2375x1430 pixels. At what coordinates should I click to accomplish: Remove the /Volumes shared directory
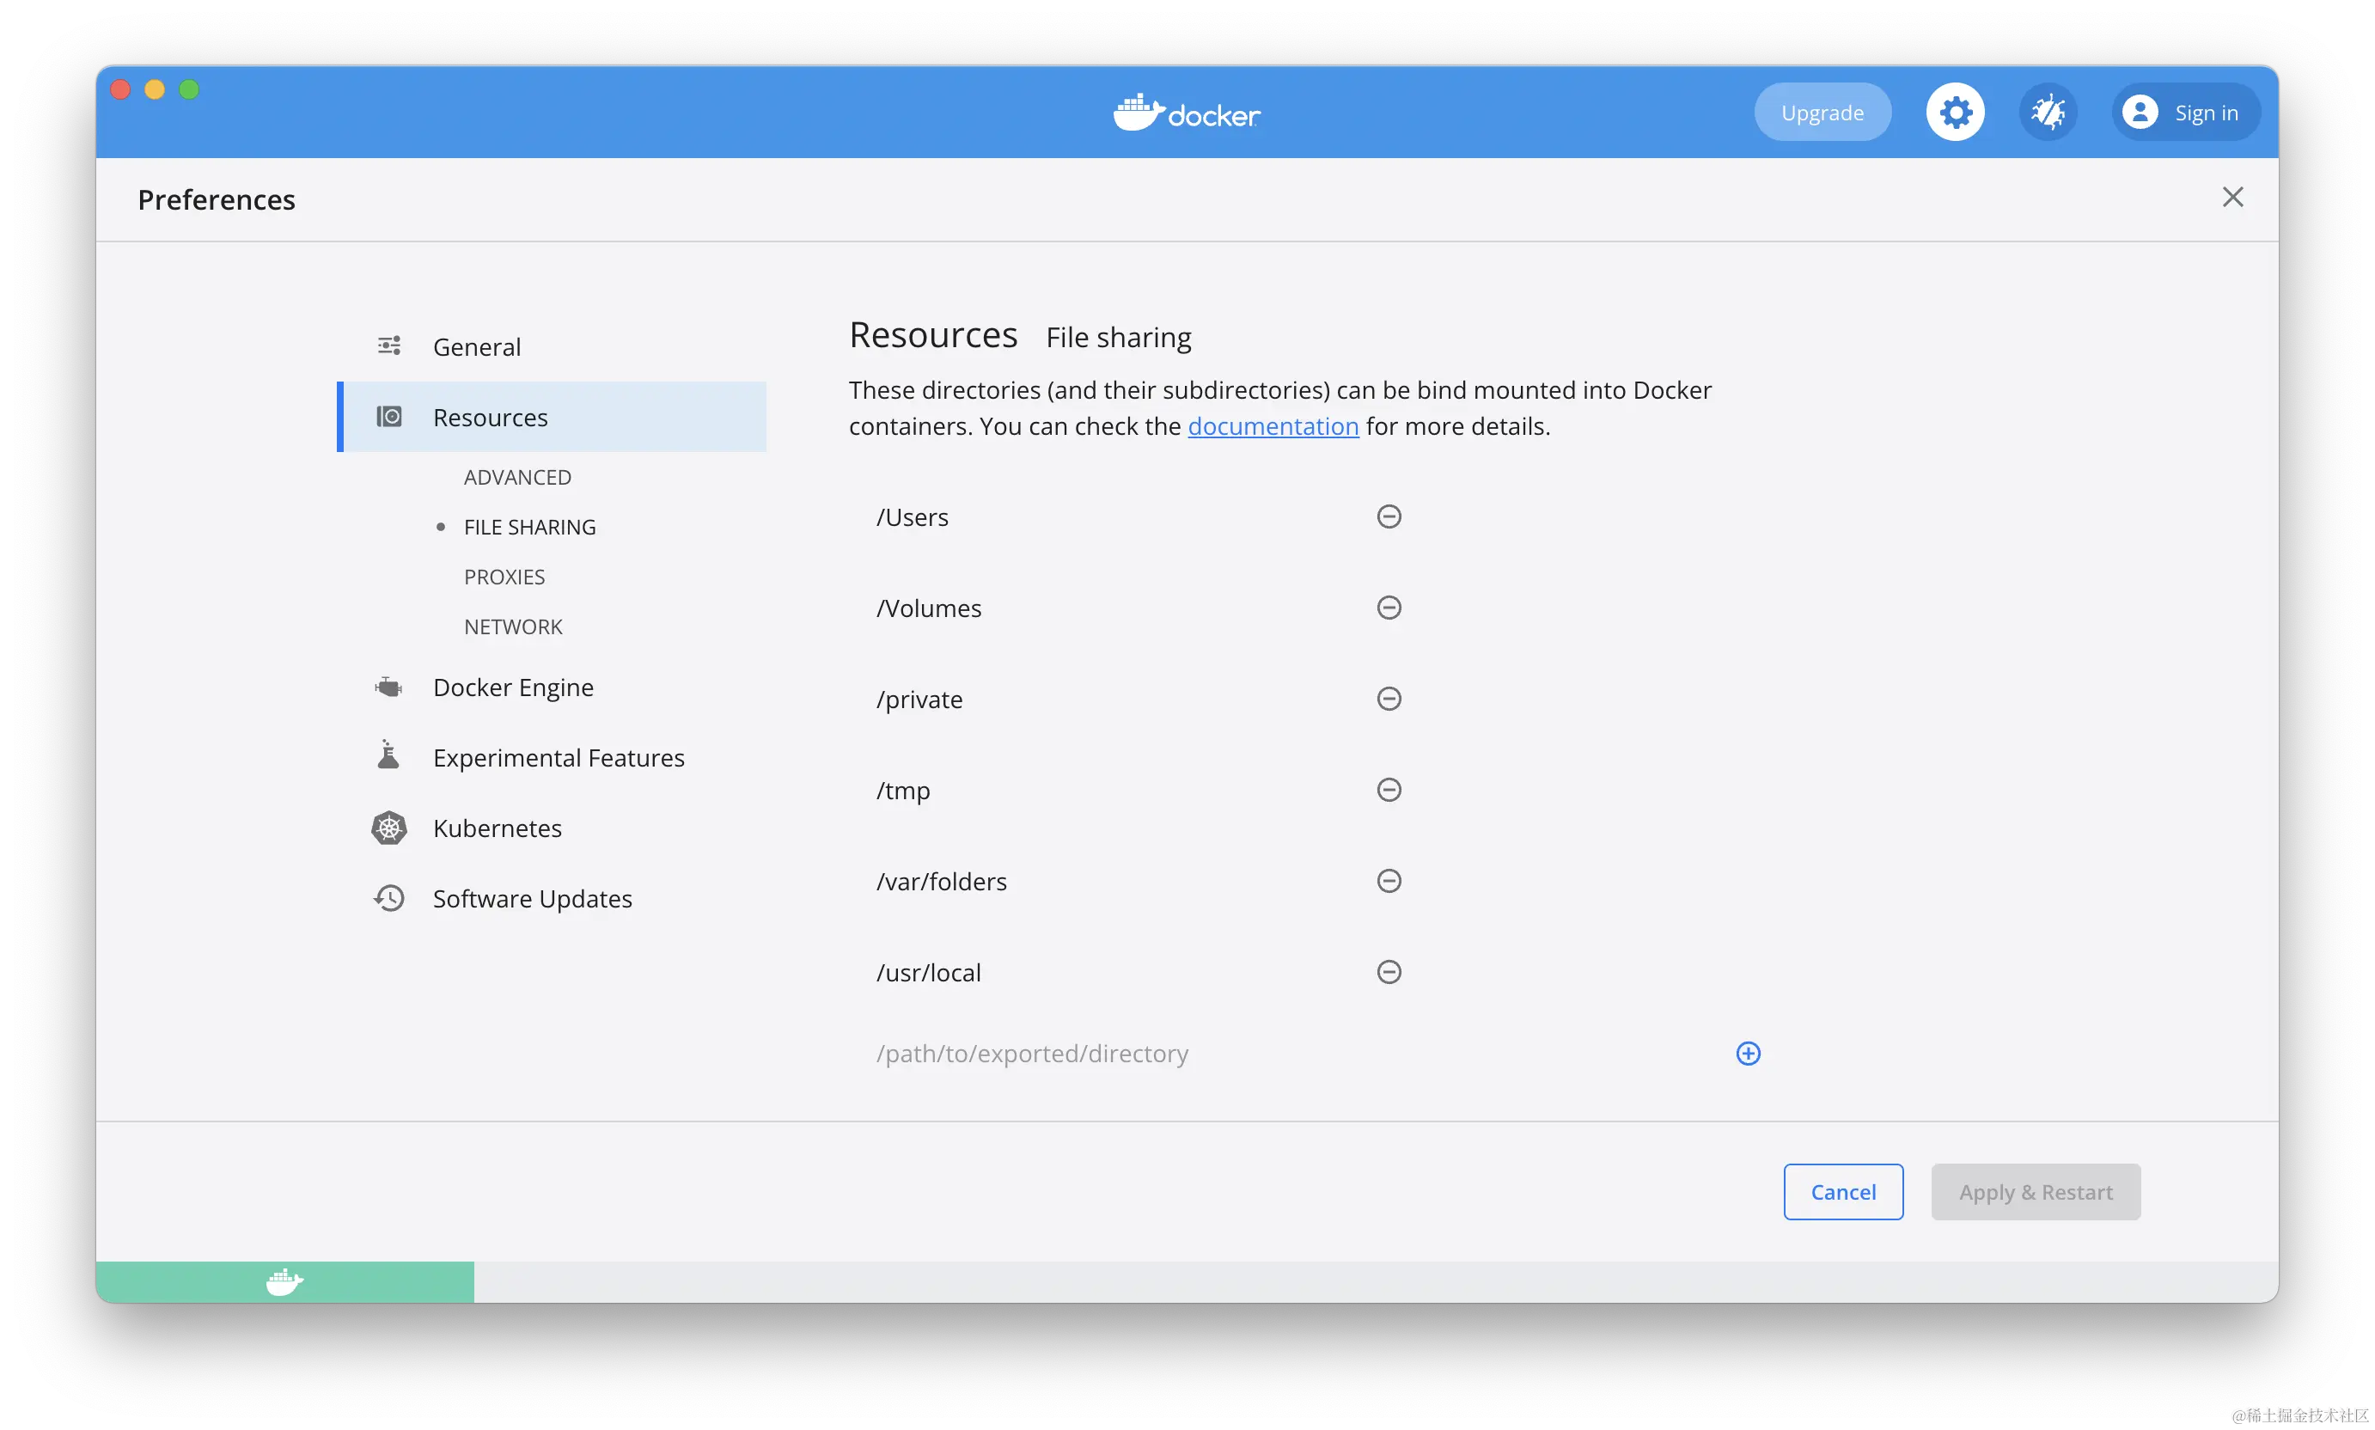coord(1389,608)
